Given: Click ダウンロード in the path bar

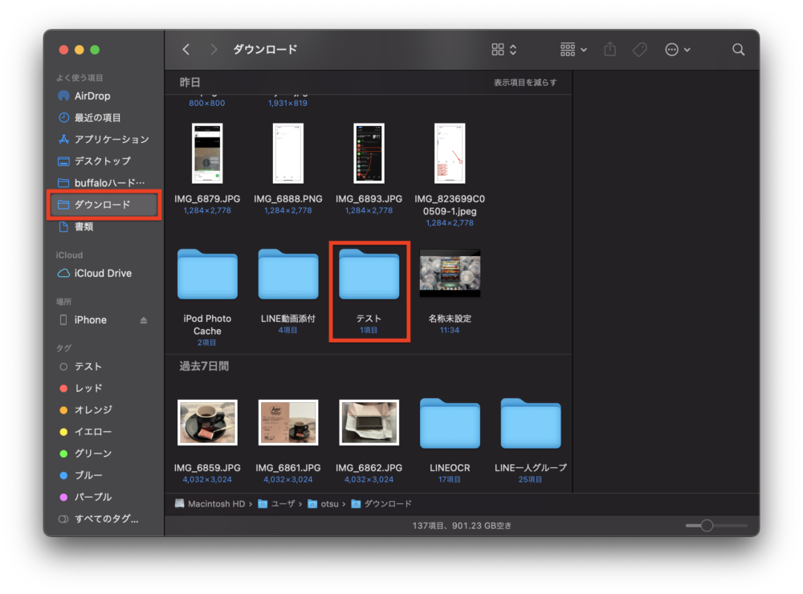Looking at the screenshot, I should 381,504.
